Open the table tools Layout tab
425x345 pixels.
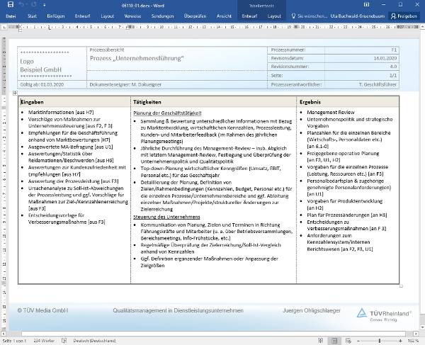pos(274,15)
